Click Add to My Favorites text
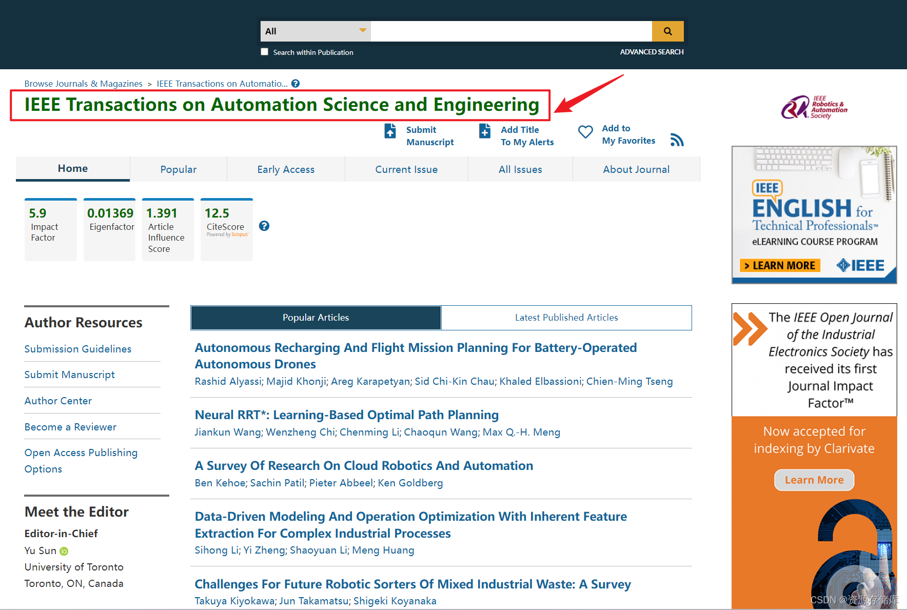 click(628, 134)
